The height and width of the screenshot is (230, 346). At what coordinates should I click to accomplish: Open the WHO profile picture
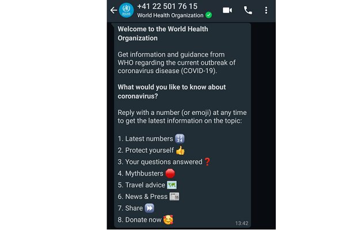coord(127,10)
